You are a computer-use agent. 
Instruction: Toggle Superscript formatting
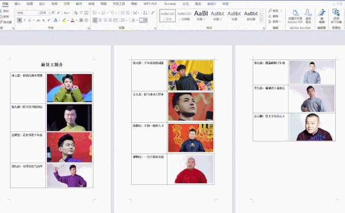(49, 20)
